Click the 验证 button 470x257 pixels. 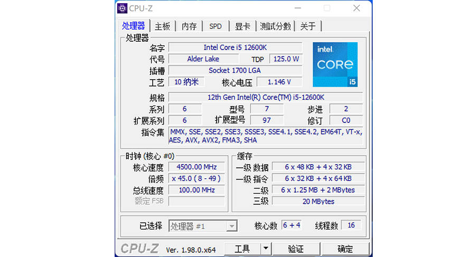point(296,249)
